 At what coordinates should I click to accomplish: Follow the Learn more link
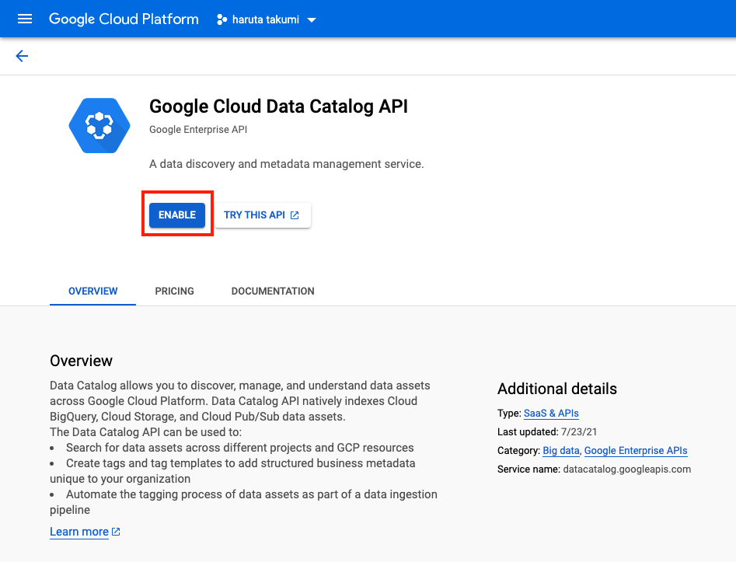click(x=78, y=532)
